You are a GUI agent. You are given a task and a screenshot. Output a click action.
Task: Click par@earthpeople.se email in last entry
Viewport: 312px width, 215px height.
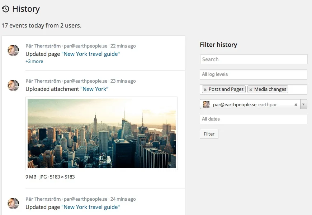[x=86, y=199]
